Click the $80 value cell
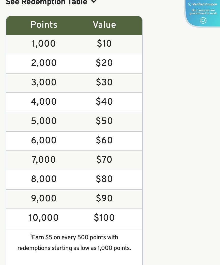Viewport: 220px width, 278px height. pyautogui.click(x=104, y=179)
